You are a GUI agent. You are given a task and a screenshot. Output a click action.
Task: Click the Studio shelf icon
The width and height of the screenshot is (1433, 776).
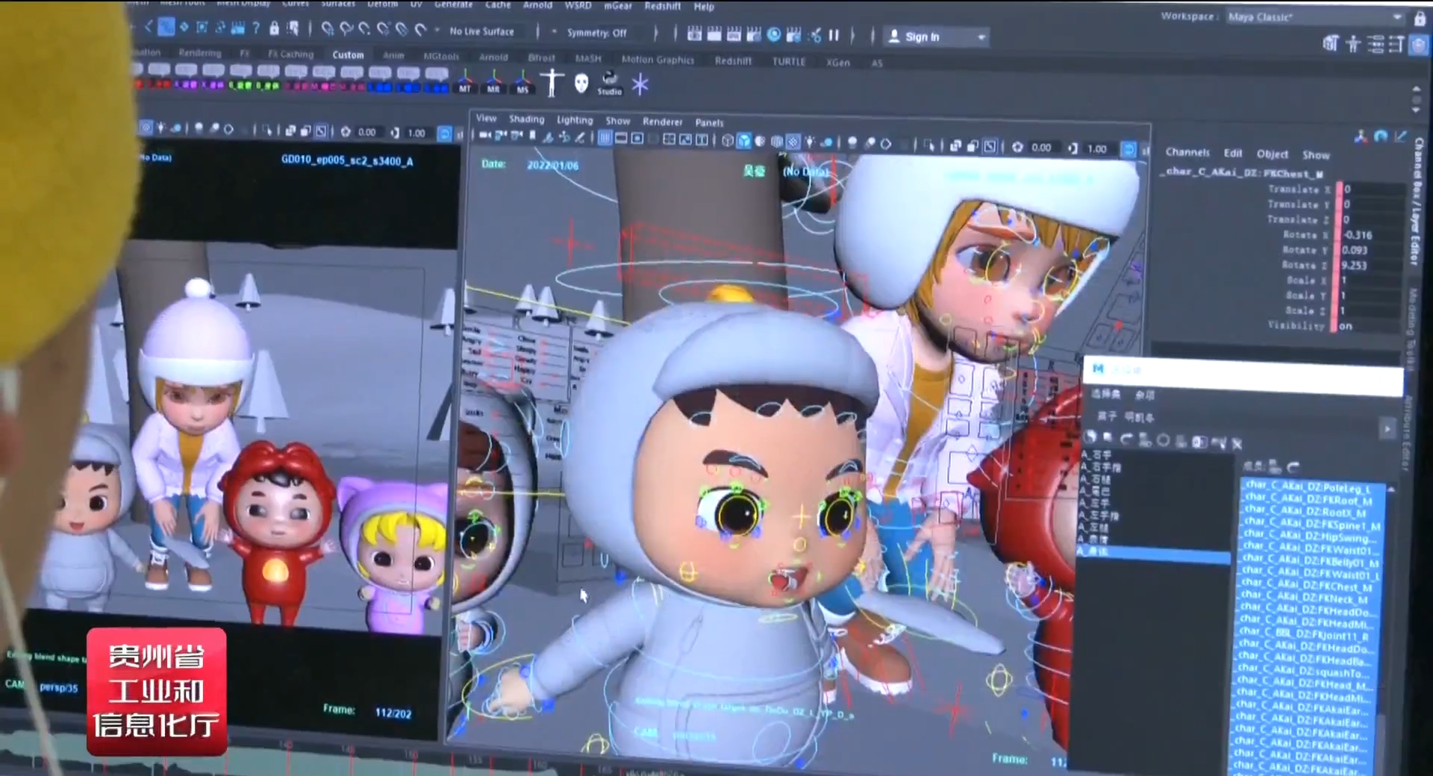point(609,83)
